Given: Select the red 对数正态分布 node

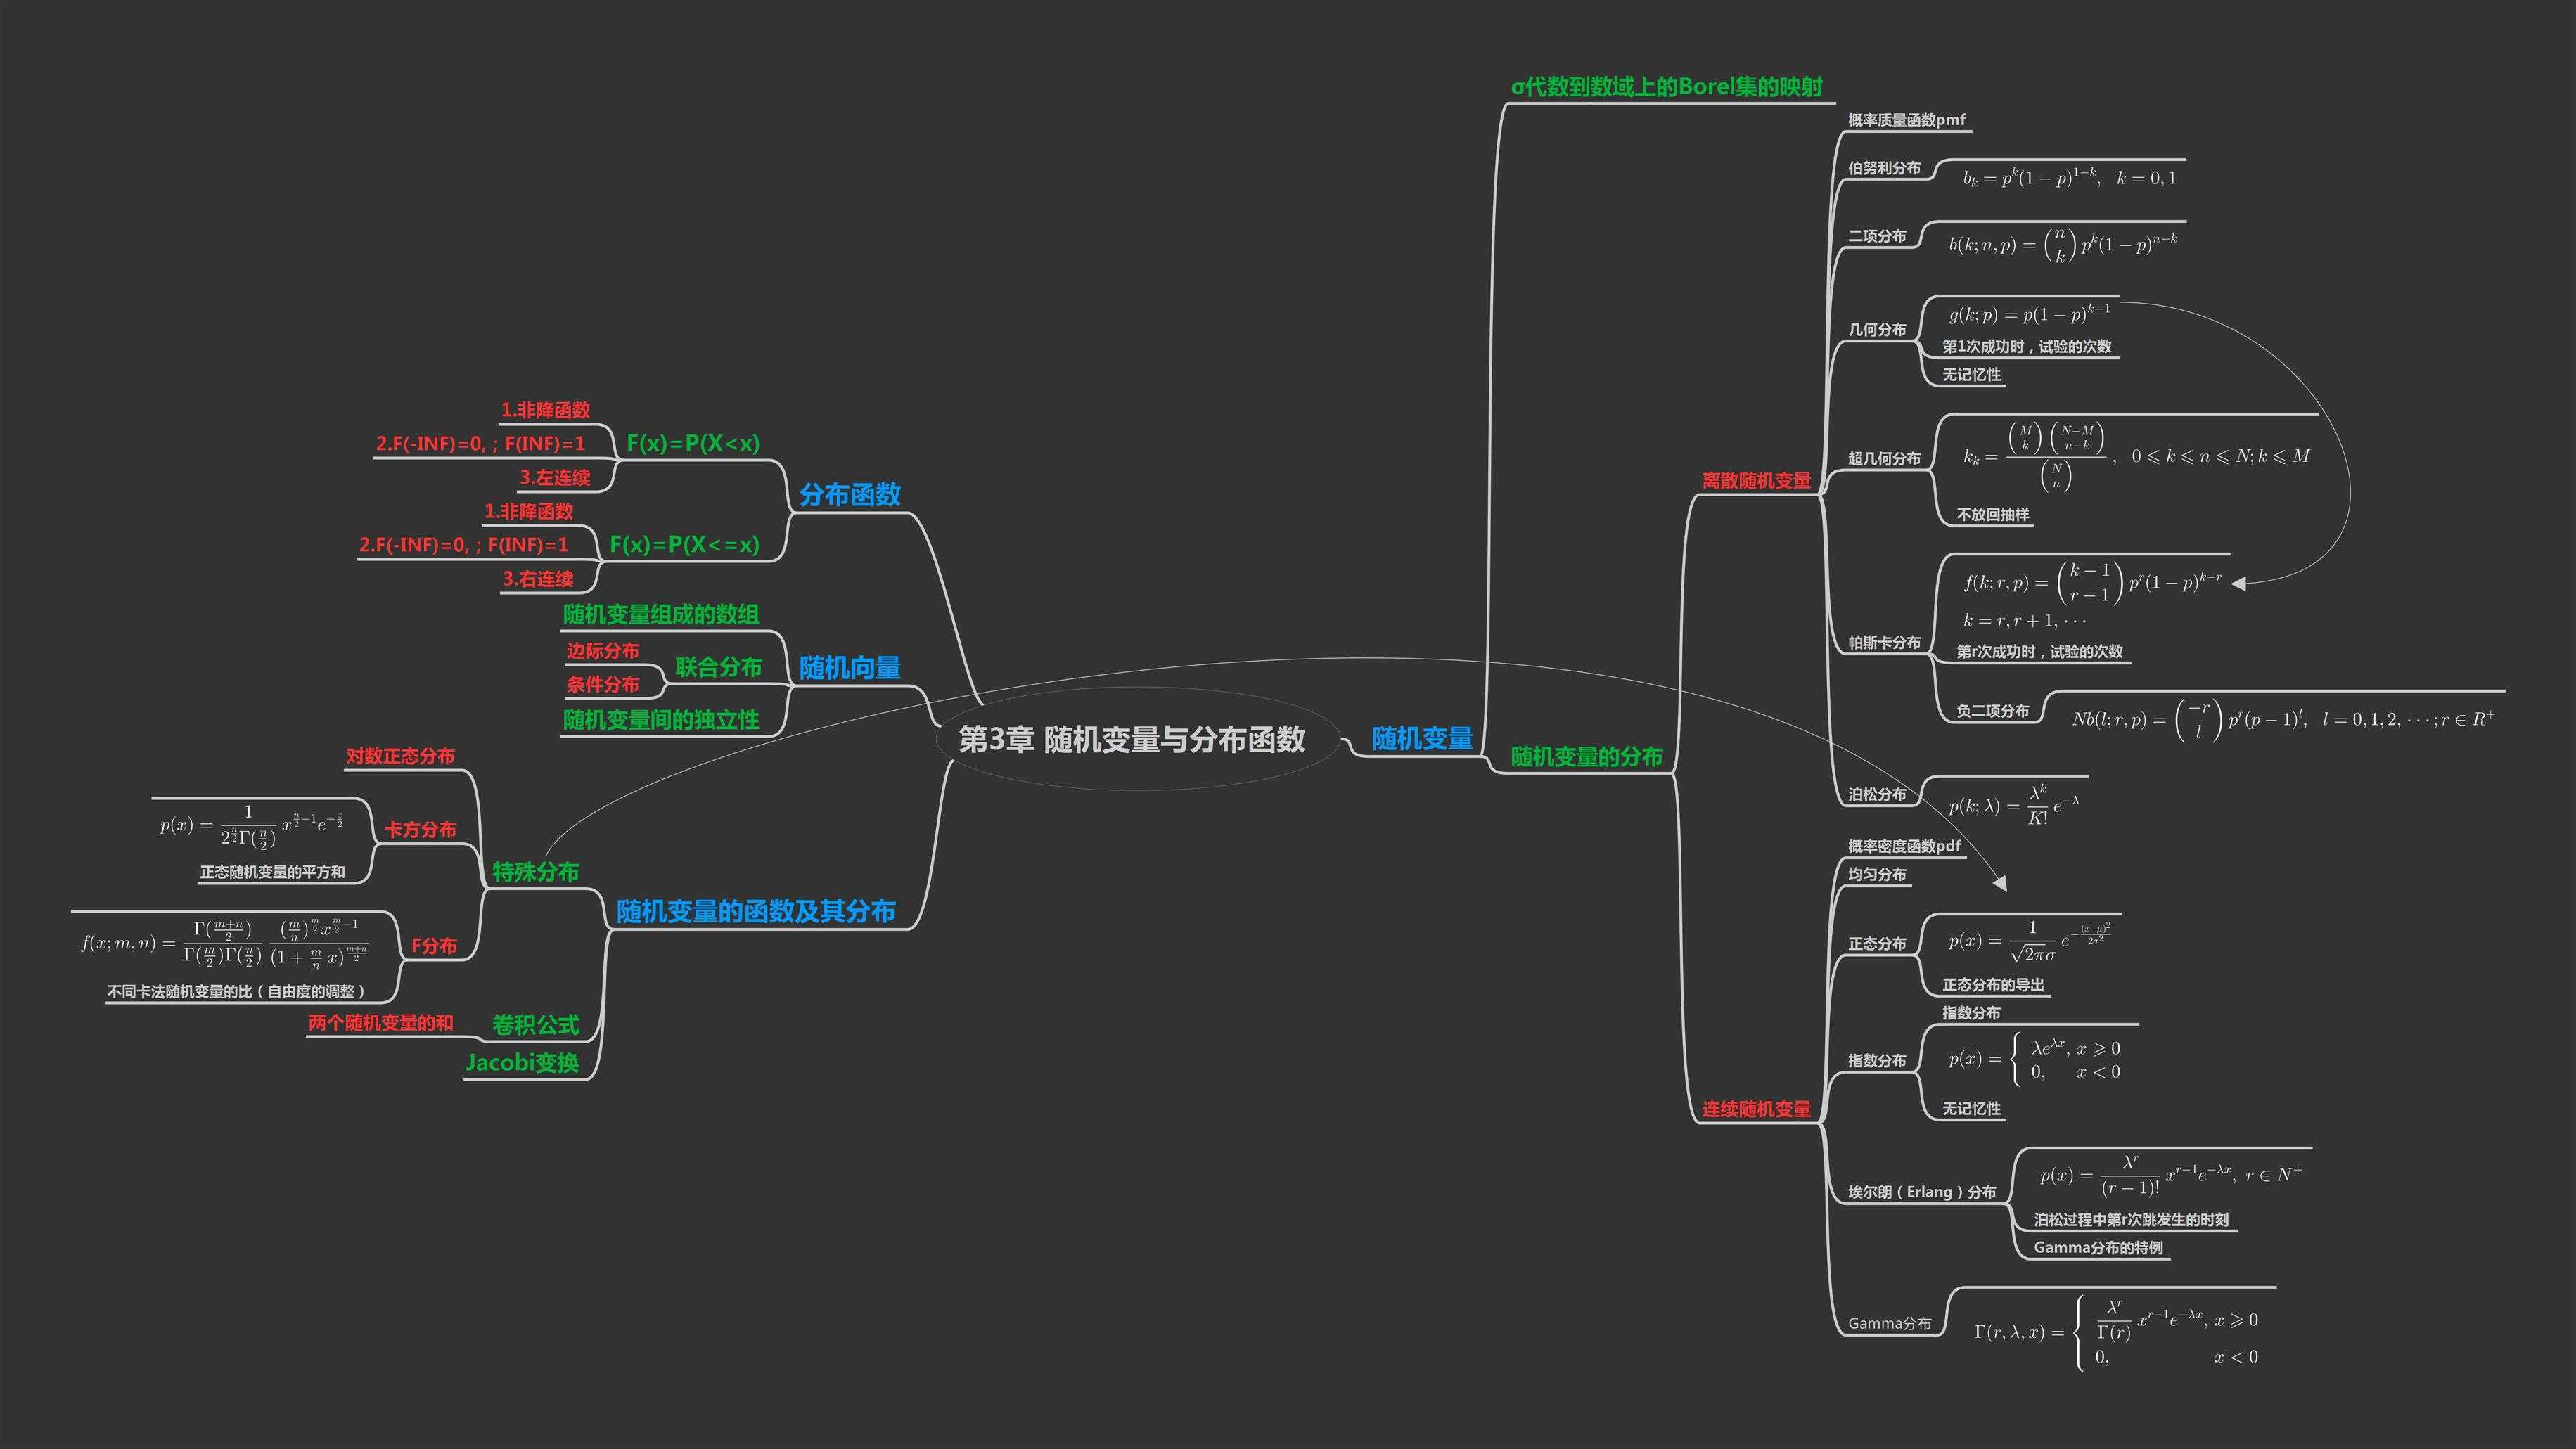Looking at the screenshot, I should (400, 756).
